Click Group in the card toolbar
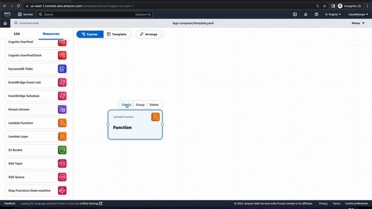The width and height of the screenshot is (372, 209). tap(140, 105)
